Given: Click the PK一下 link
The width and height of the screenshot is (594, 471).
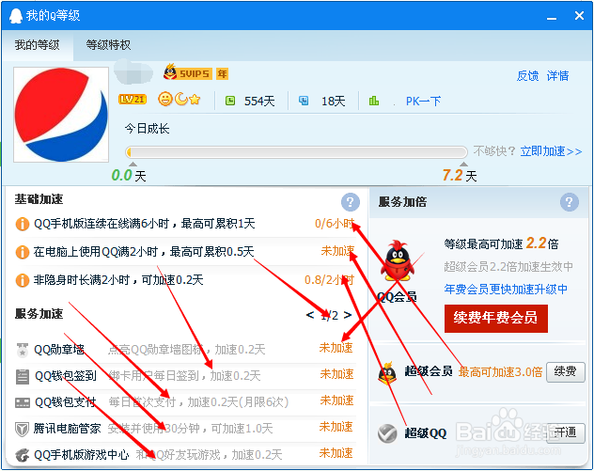Looking at the screenshot, I should tap(424, 102).
